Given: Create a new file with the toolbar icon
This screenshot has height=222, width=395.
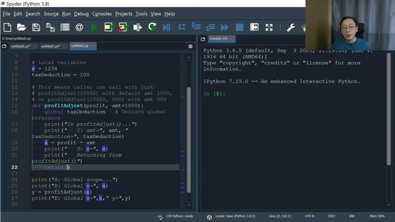Looking at the screenshot, I should tap(7, 27).
